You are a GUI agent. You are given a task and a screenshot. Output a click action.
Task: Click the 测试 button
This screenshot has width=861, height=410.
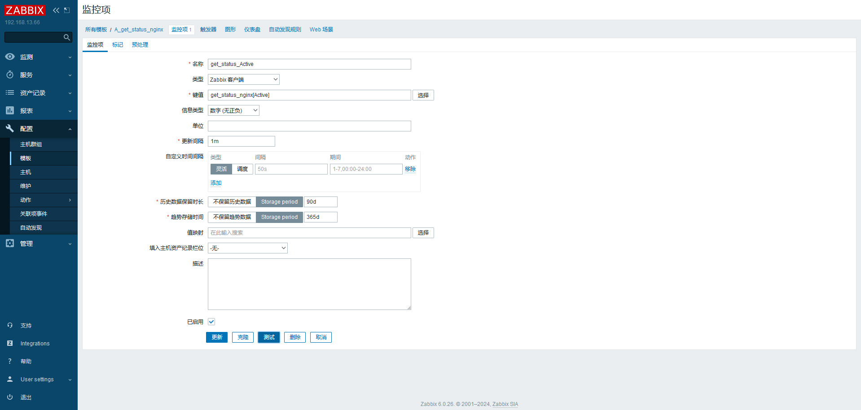point(269,337)
